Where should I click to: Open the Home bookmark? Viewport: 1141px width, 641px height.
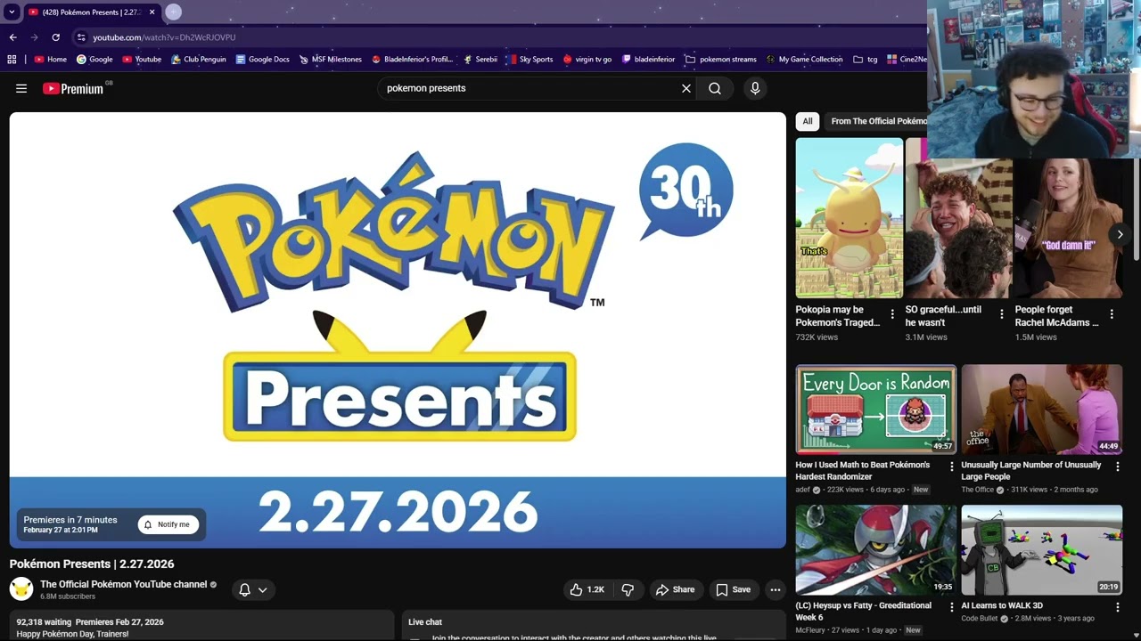pyautogui.click(x=51, y=59)
